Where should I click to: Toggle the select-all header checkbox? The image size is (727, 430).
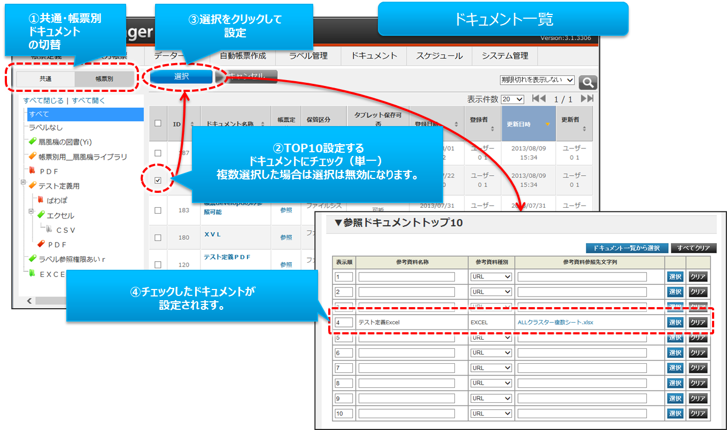pyautogui.click(x=158, y=123)
